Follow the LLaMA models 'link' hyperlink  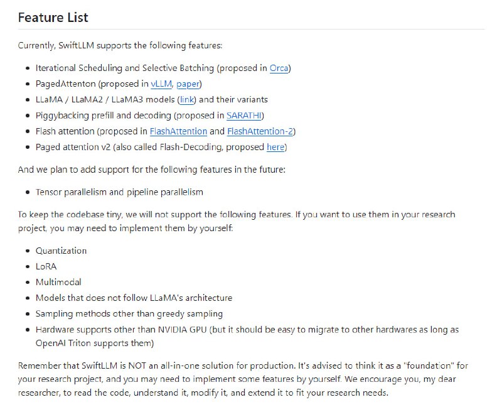[x=188, y=99]
